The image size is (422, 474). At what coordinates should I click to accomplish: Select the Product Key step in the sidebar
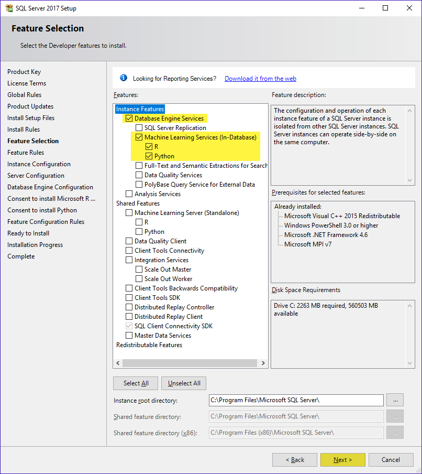point(24,72)
